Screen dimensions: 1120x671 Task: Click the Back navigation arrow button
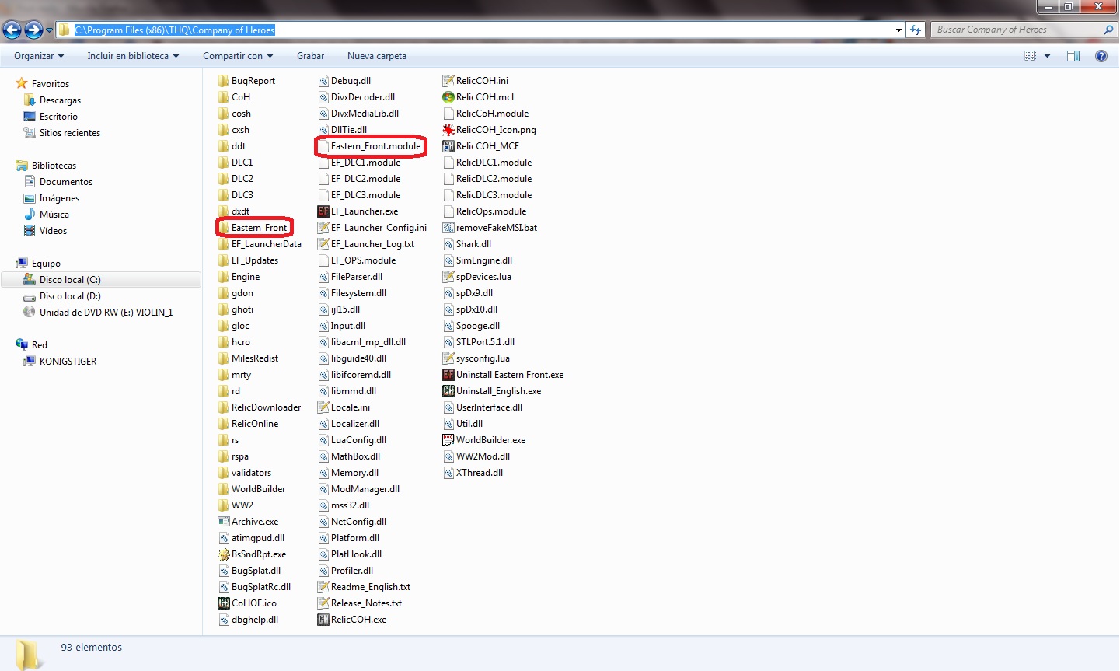tap(12, 30)
